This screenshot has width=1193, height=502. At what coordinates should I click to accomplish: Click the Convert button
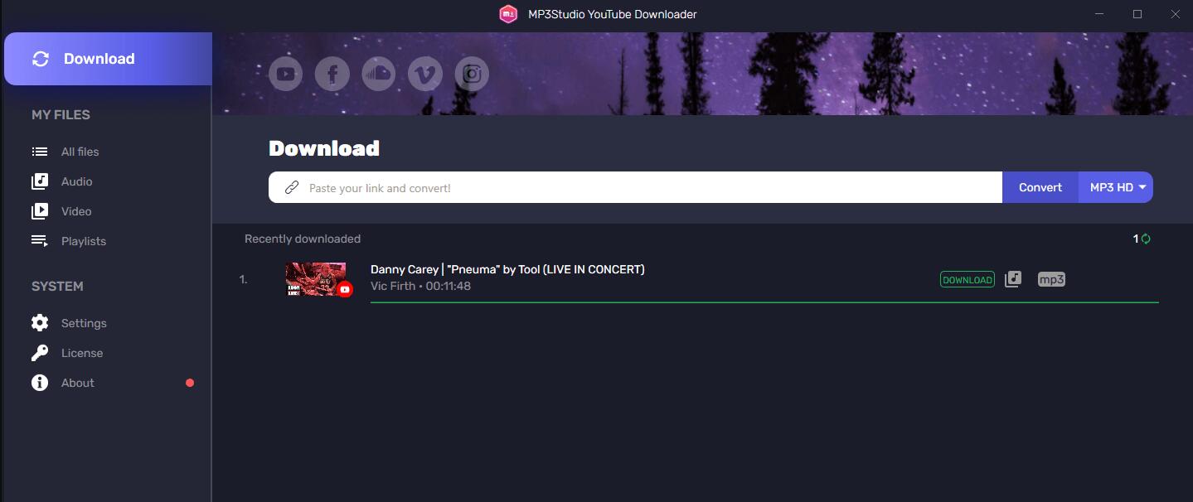tap(1040, 187)
